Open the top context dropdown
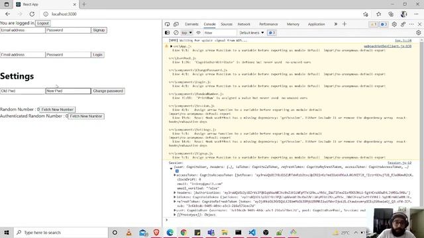Screen dimensions: 424x238 point(187,32)
